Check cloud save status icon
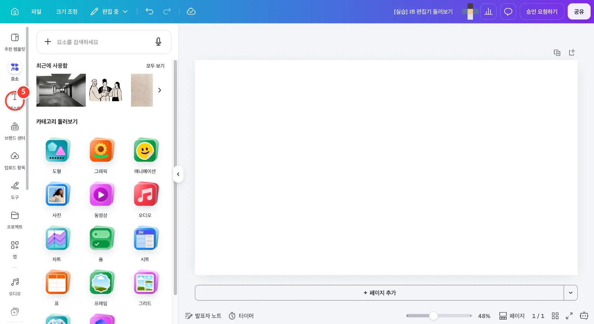 191,11
